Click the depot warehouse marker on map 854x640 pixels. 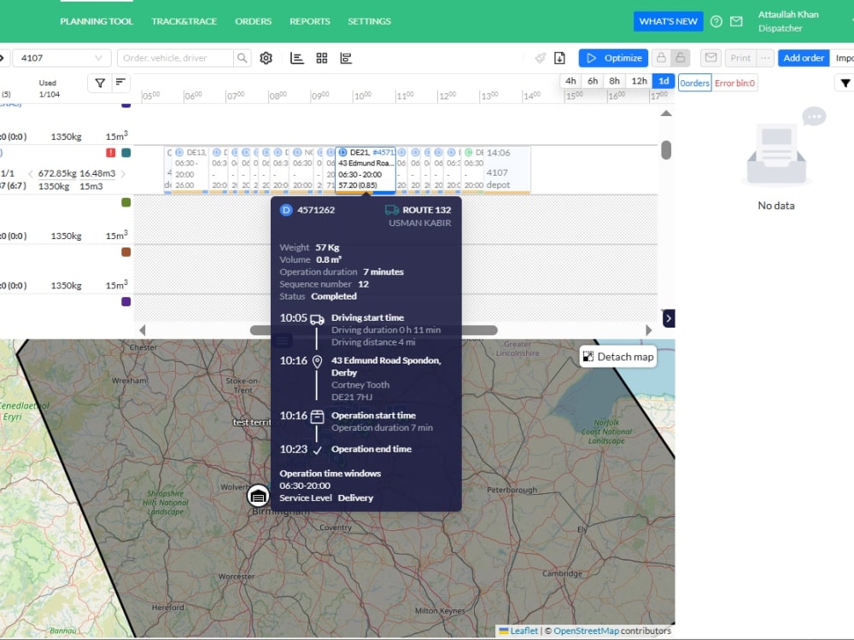[x=258, y=496]
